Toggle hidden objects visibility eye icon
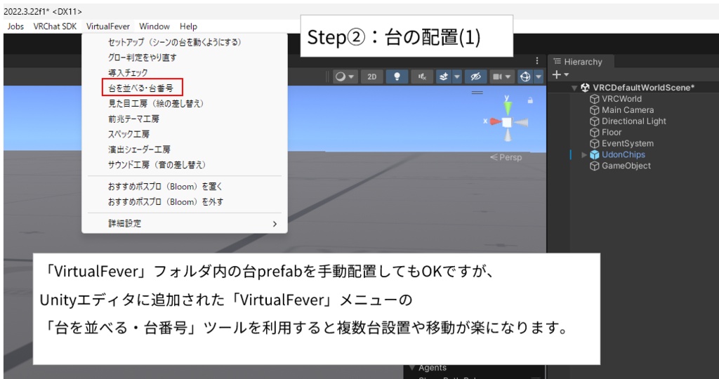This screenshot has width=719, height=379. pyautogui.click(x=475, y=77)
